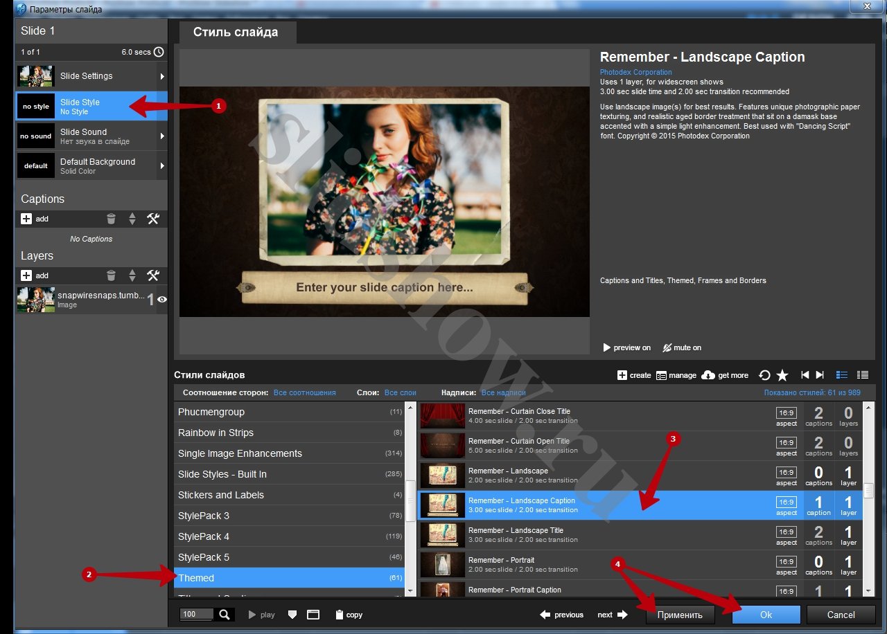The width and height of the screenshot is (887, 634).
Task: Open the tools icon in Layers toolbar
Action: (154, 275)
